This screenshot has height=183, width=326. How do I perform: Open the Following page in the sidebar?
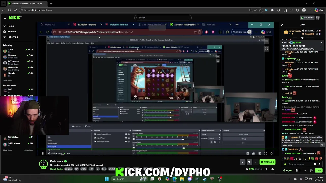click(x=12, y=37)
